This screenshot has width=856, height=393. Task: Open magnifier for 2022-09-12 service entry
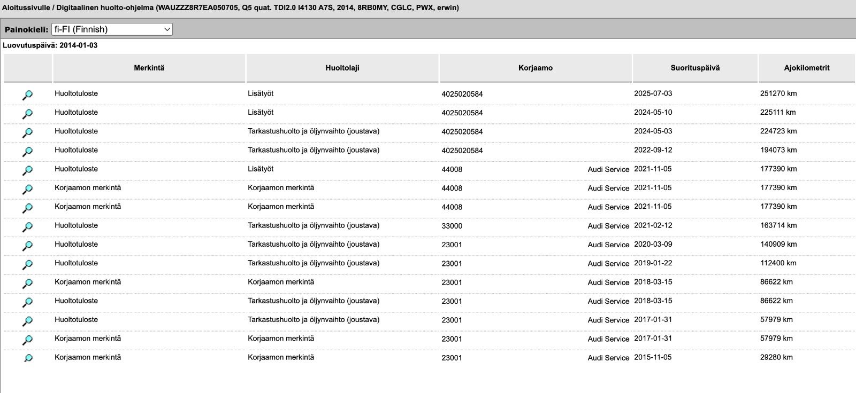pos(27,152)
